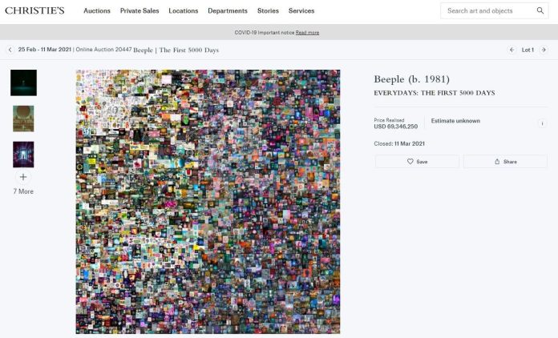Open the Christie's logo homepage

click(x=34, y=10)
